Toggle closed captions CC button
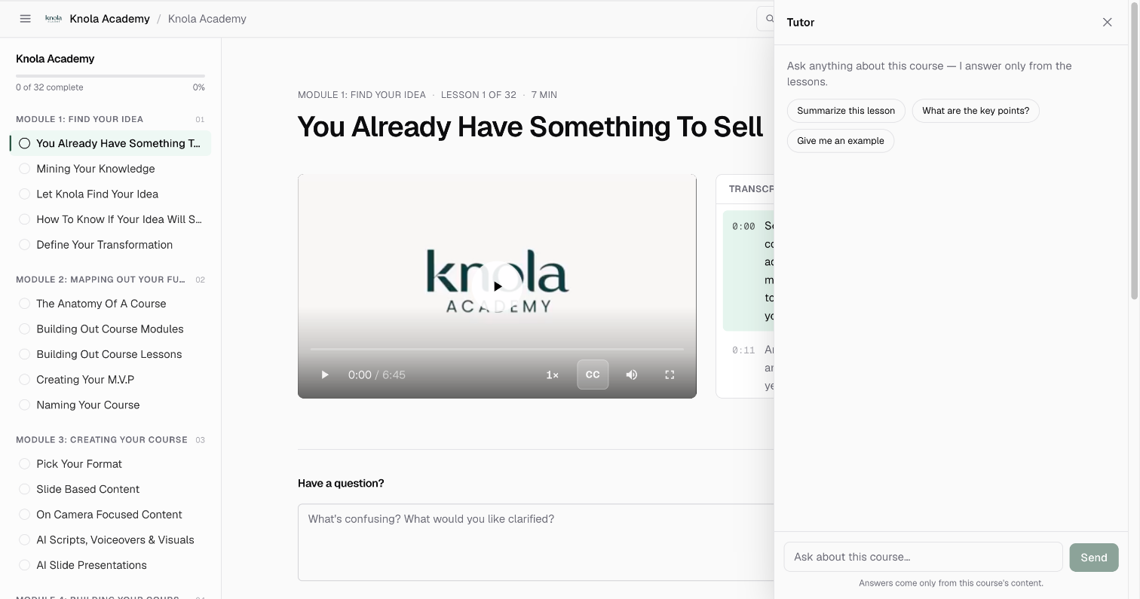 pos(593,374)
